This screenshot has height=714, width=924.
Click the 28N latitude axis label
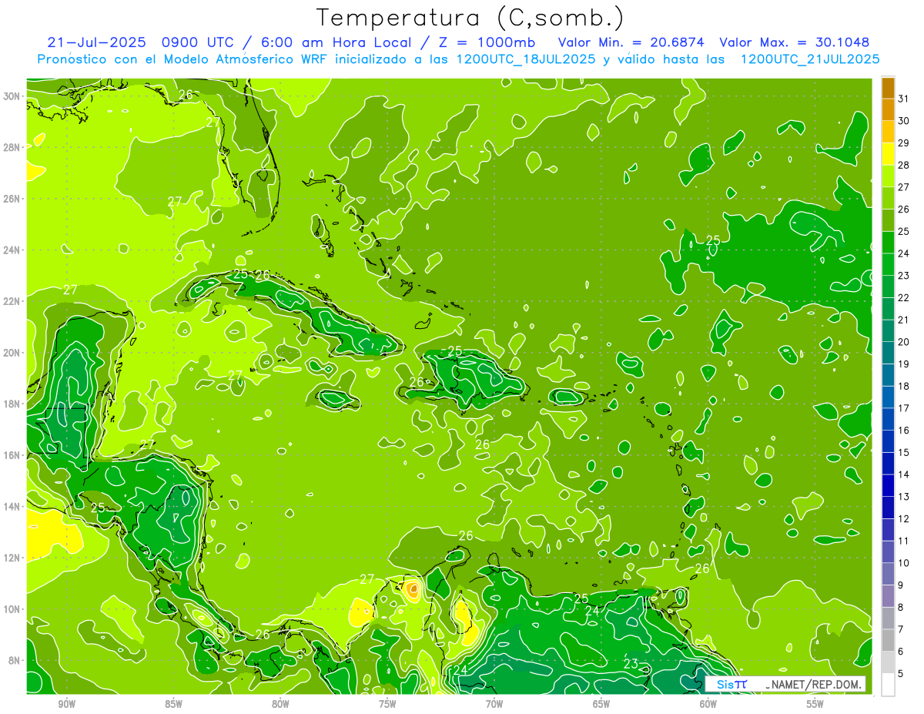[12, 147]
